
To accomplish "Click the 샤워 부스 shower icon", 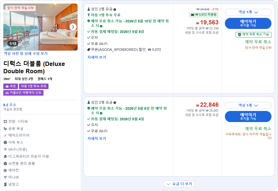I will click(x=6, y=142).
